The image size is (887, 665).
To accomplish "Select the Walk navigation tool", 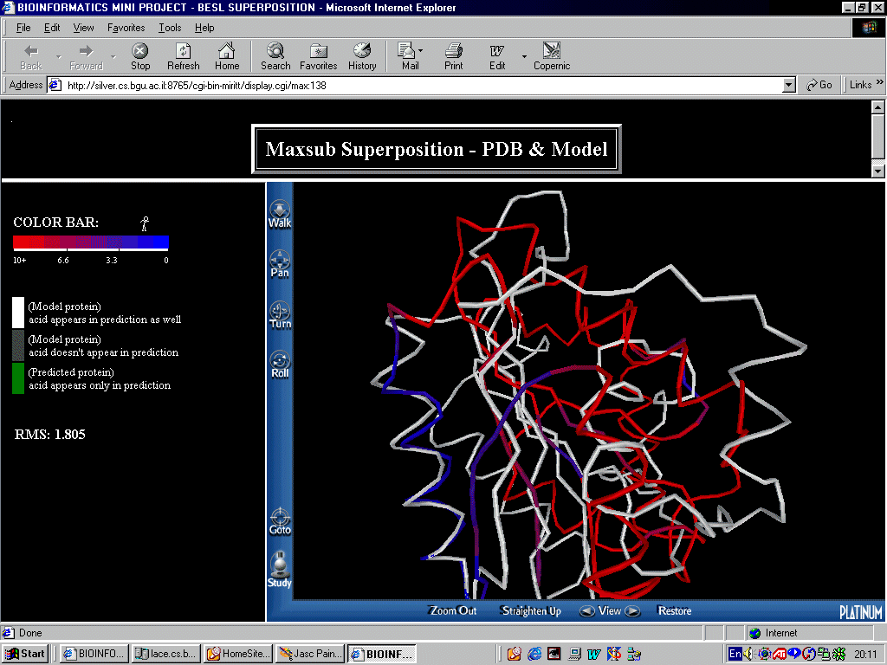I will point(280,214).
